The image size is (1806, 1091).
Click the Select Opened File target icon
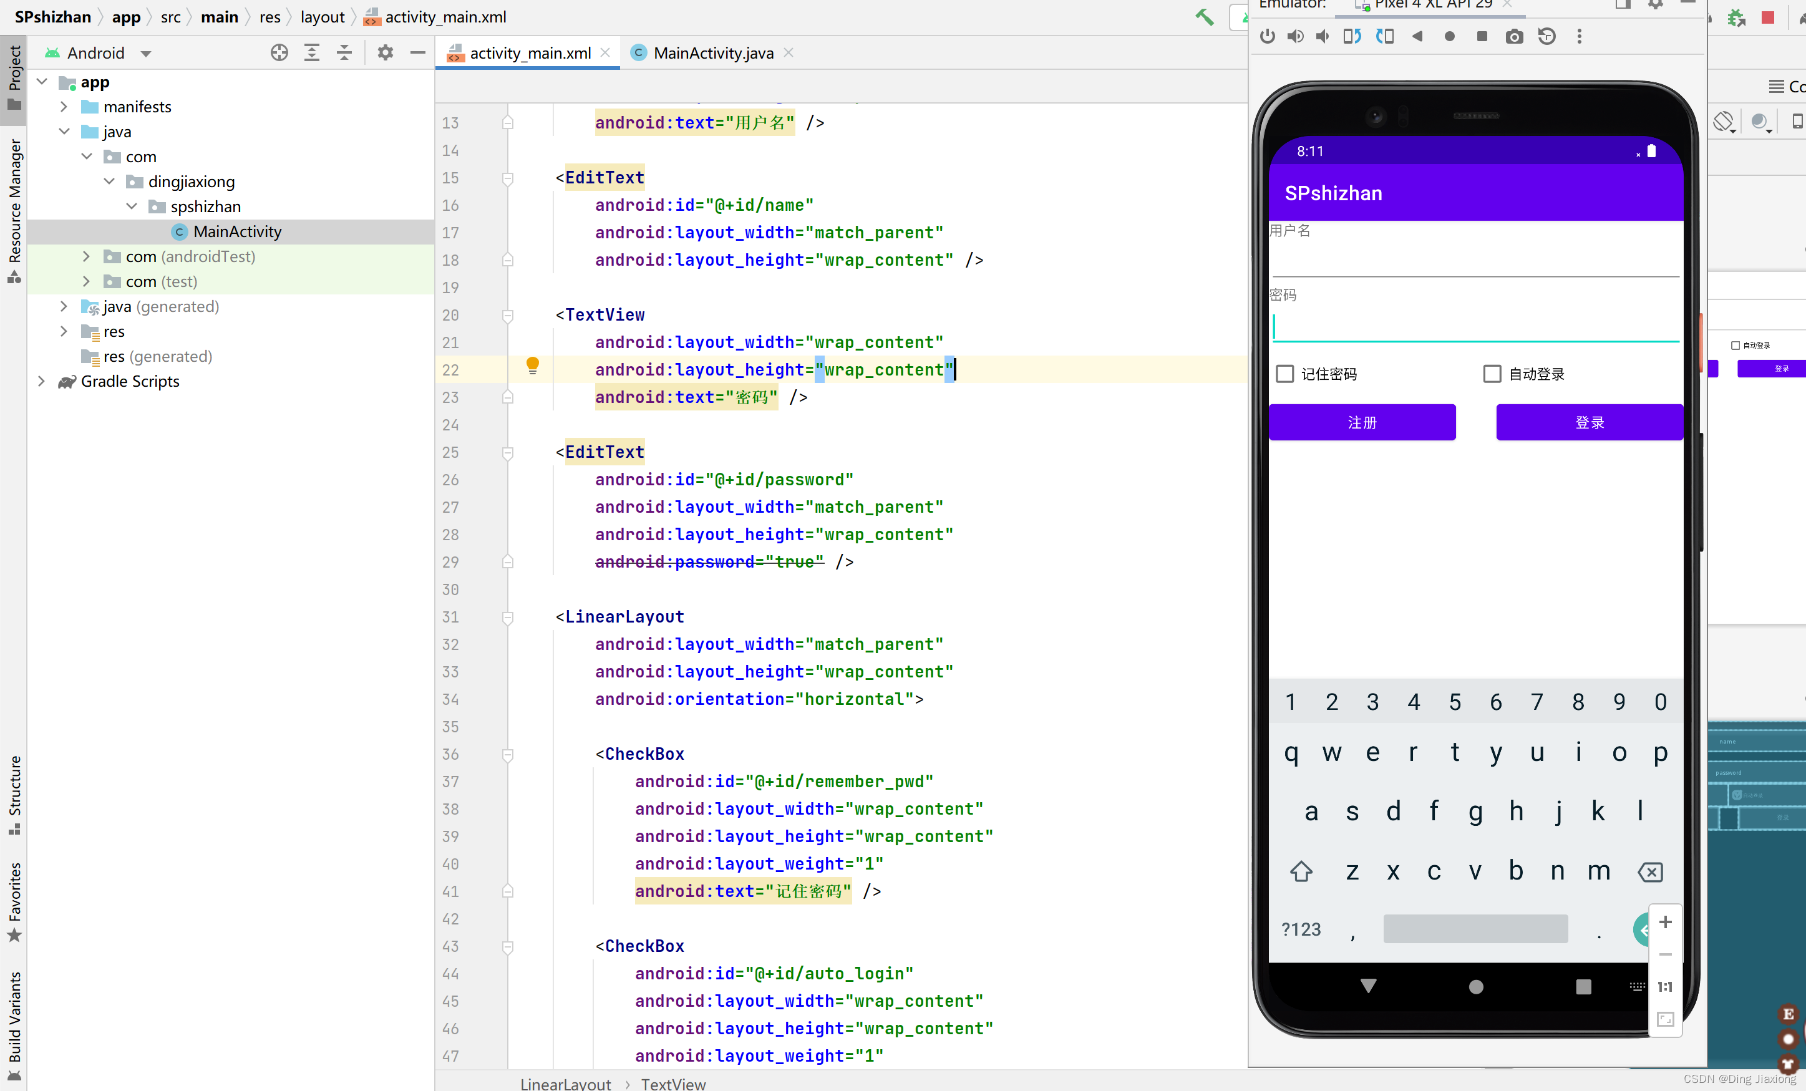[x=279, y=53]
